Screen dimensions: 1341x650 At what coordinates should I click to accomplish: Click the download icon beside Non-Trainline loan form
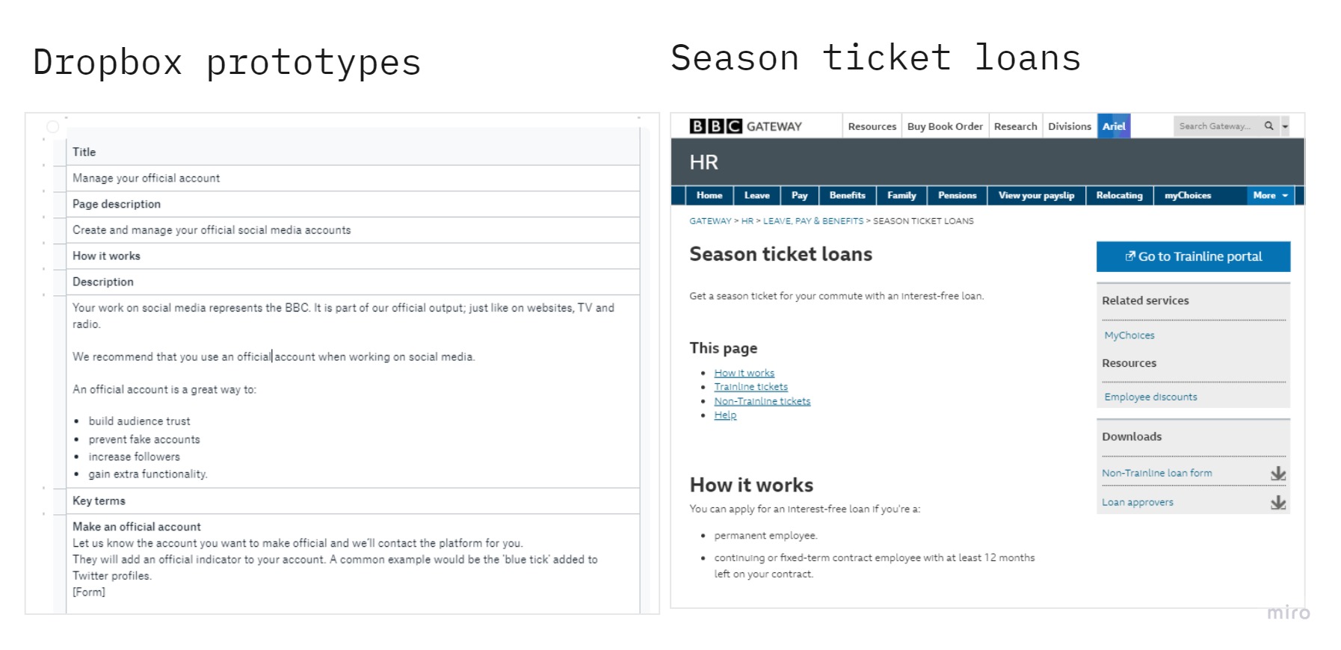pos(1278,473)
